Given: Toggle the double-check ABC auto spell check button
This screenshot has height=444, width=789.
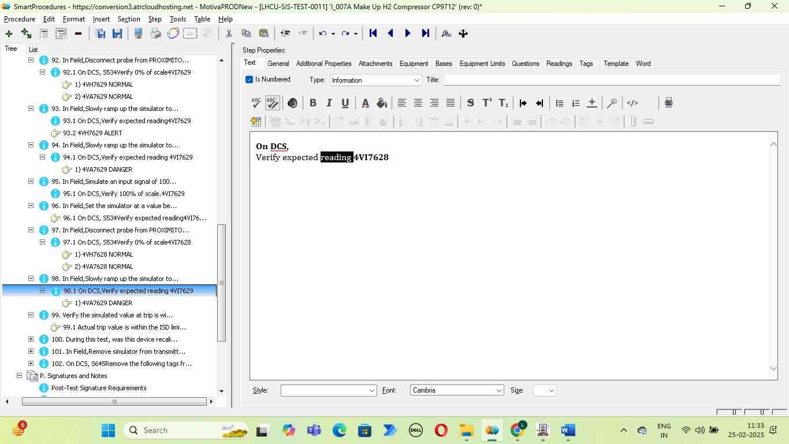Looking at the screenshot, I should 273,103.
